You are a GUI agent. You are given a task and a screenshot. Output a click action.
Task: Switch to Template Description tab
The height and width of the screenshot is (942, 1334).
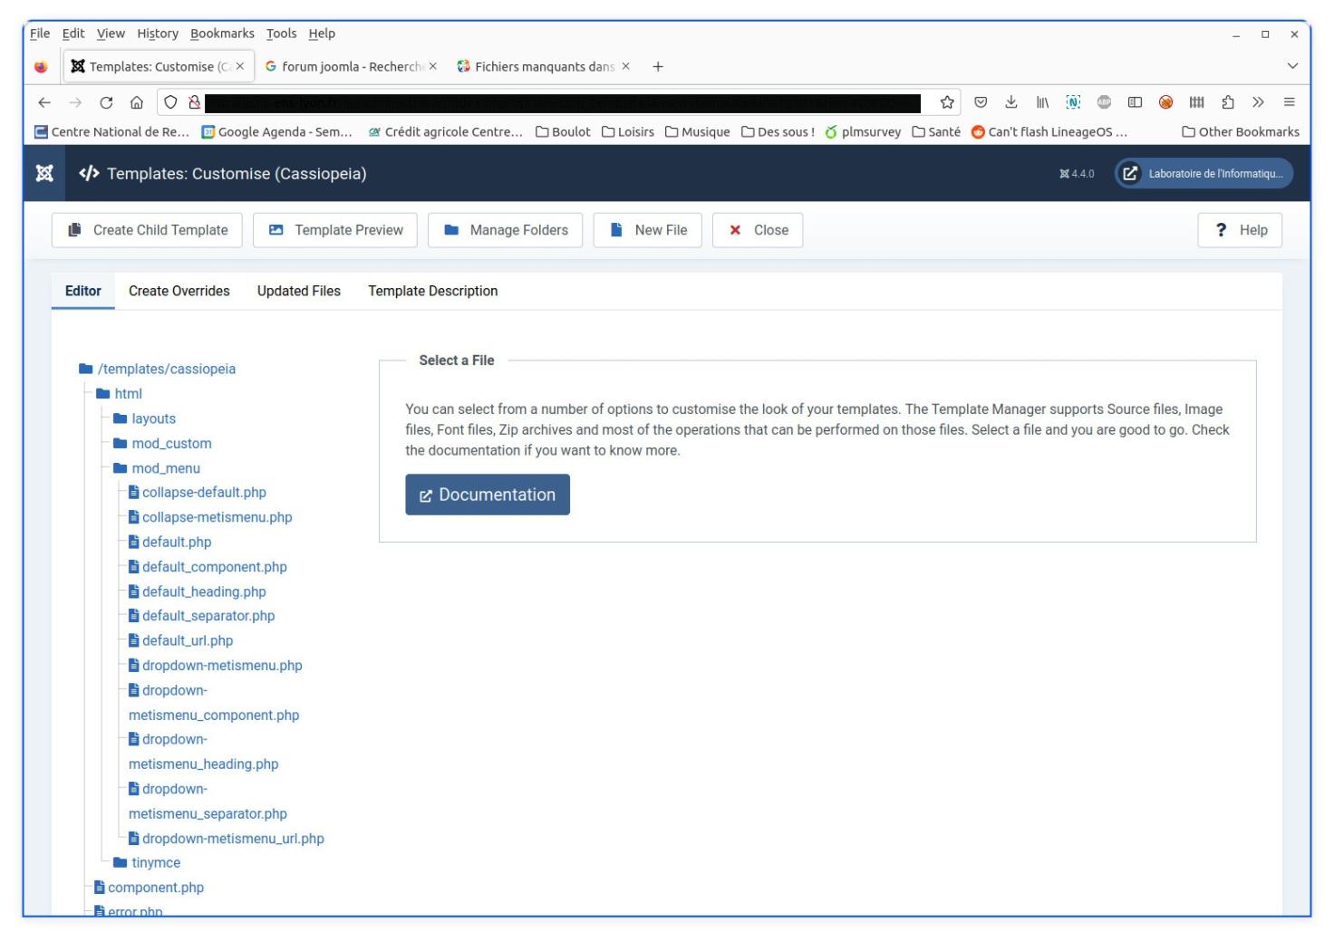(433, 291)
